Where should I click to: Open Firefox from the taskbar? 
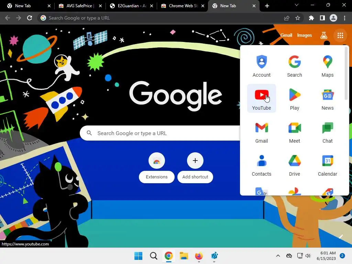(199, 256)
